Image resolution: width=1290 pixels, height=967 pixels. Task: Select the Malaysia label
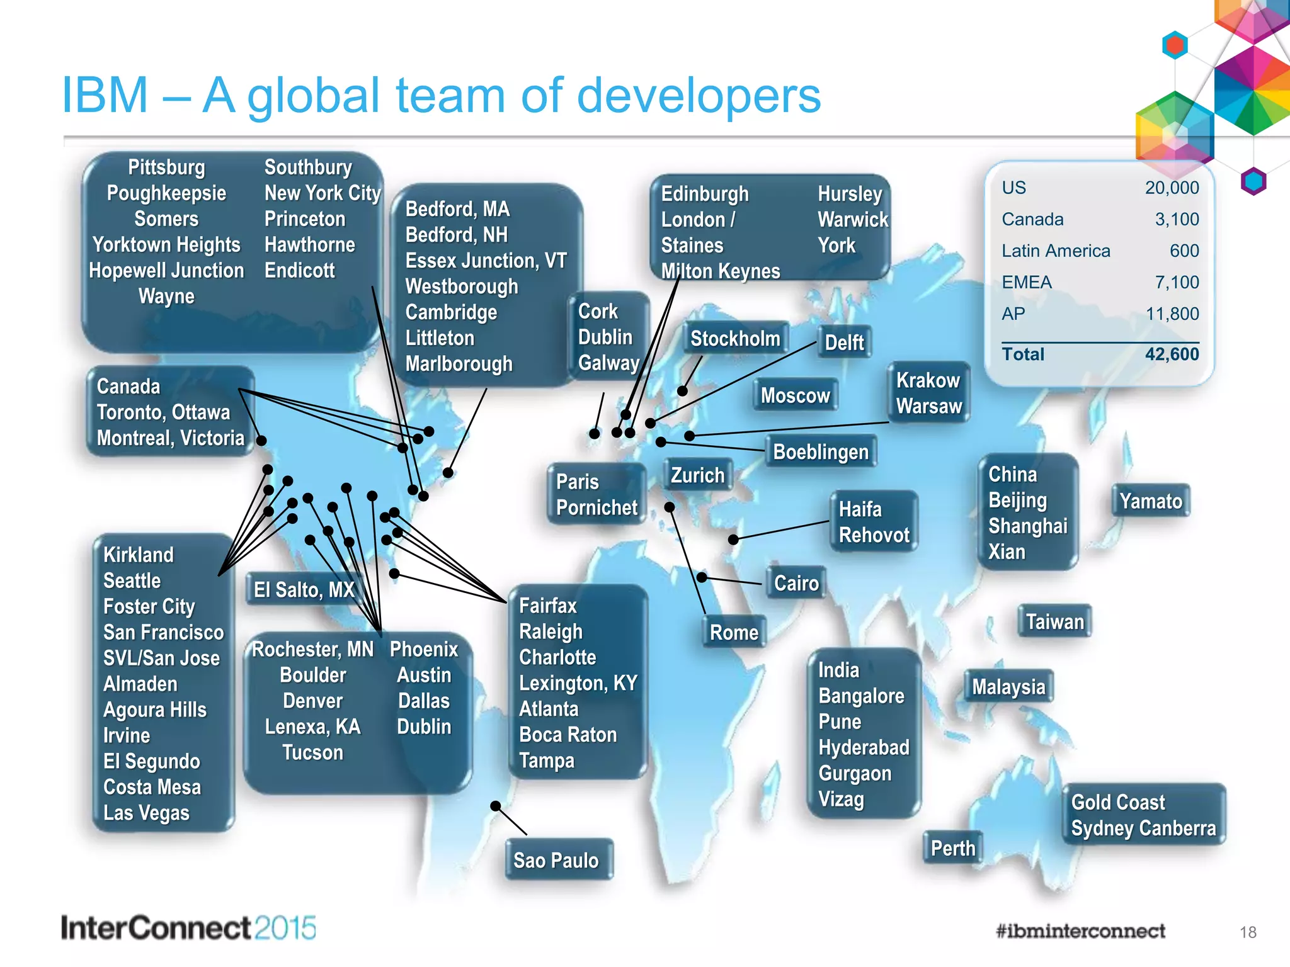[1008, 687]
